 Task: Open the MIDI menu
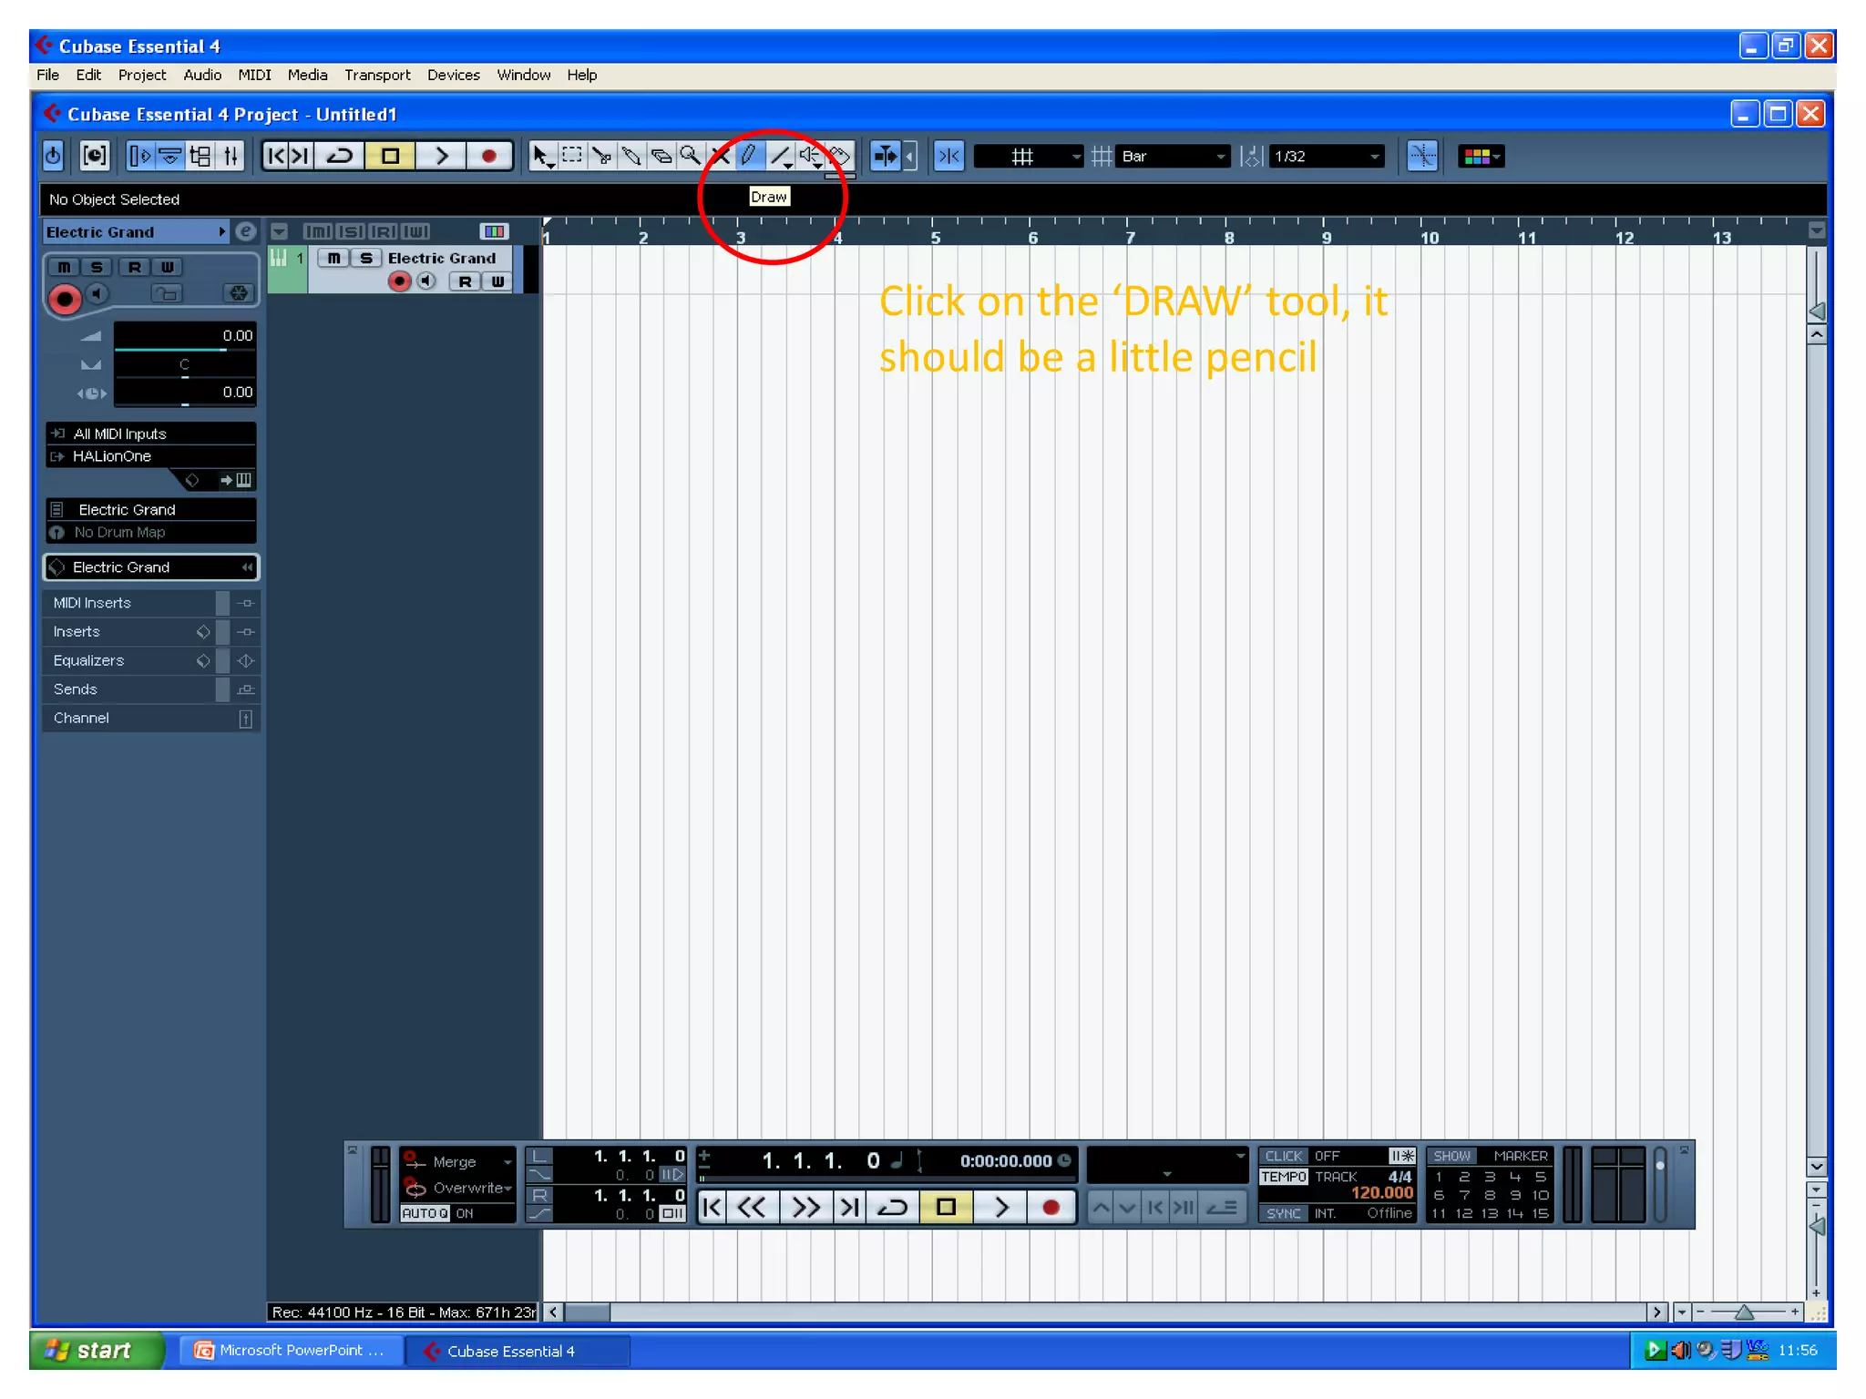tap(254, 75)
